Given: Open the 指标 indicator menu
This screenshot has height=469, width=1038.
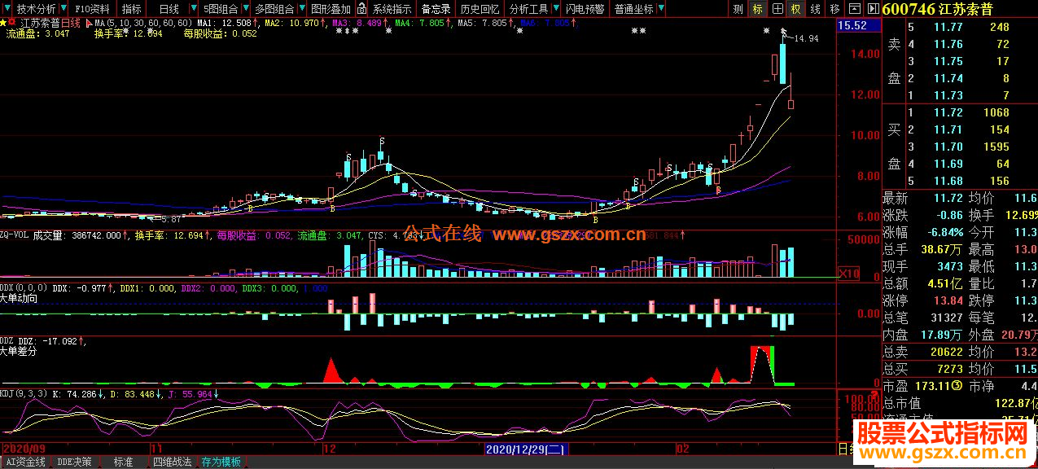Looking at the screenshot, I should point(131,8).
